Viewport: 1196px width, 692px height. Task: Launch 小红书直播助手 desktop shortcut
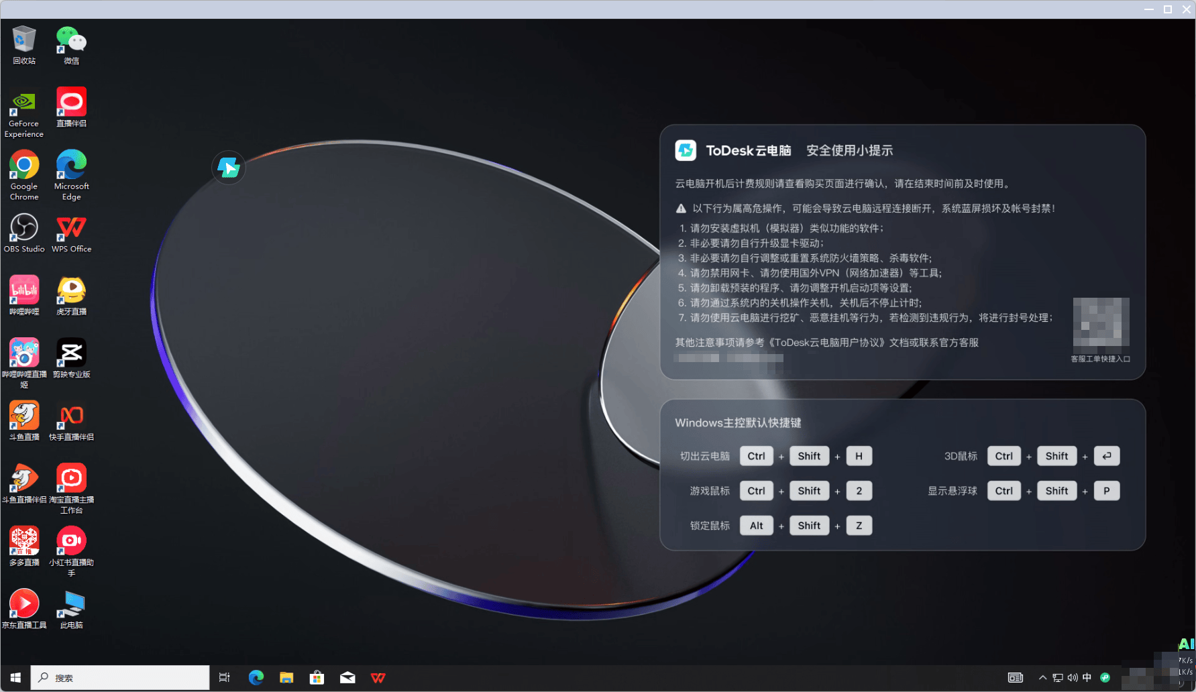(71, 551)
